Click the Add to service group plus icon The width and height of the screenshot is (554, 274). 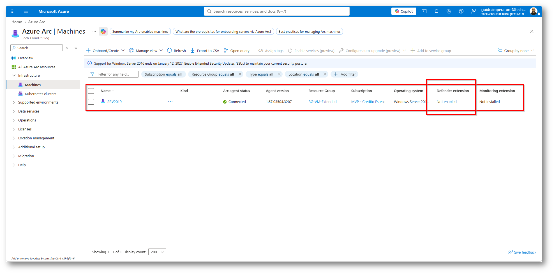pos(413,50)
